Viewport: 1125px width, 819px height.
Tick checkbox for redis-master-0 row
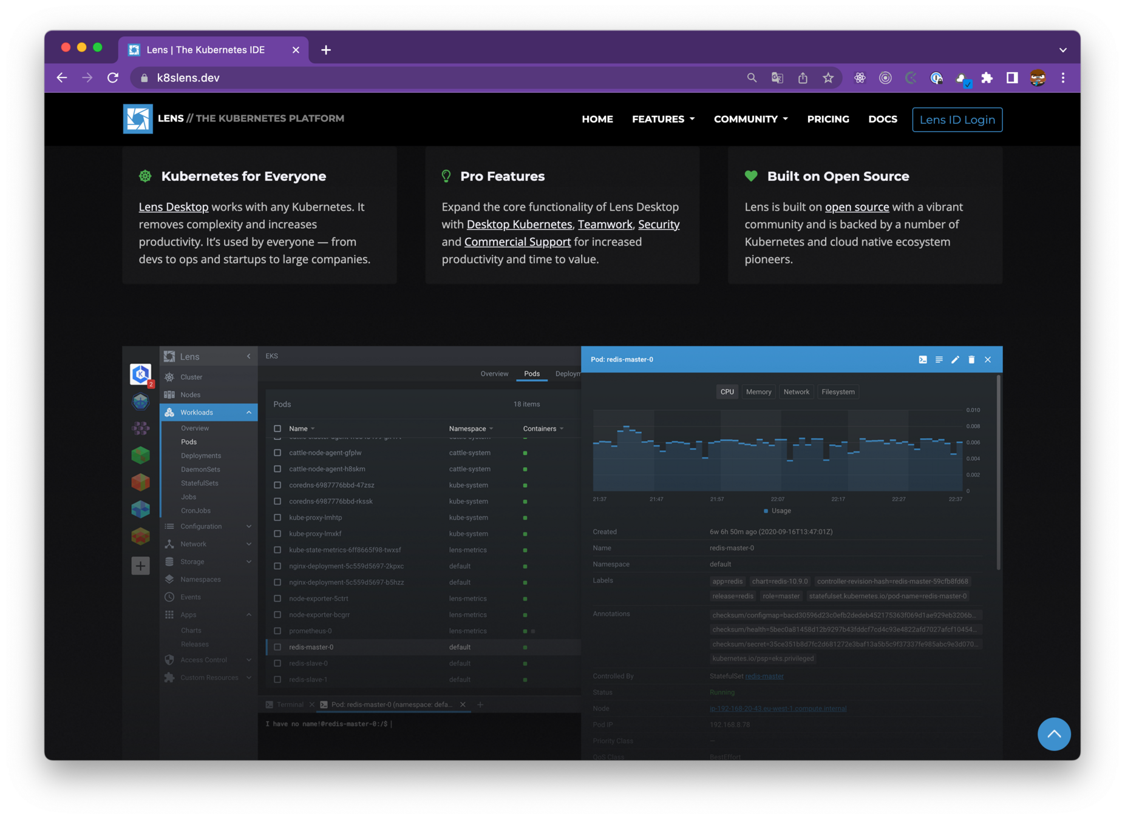pos(277,647)
